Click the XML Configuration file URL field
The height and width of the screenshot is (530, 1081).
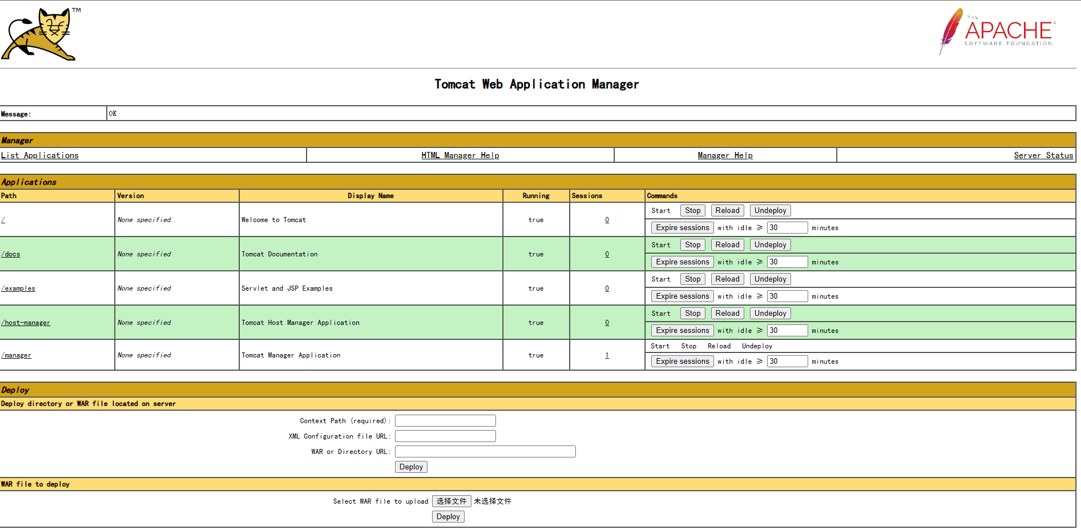pos(445,436)
